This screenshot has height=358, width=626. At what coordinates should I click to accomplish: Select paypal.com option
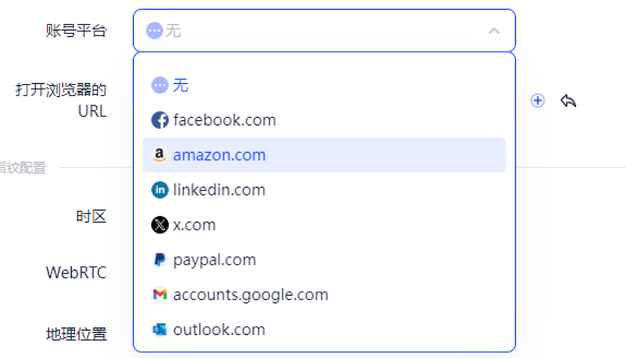point(324,260)
